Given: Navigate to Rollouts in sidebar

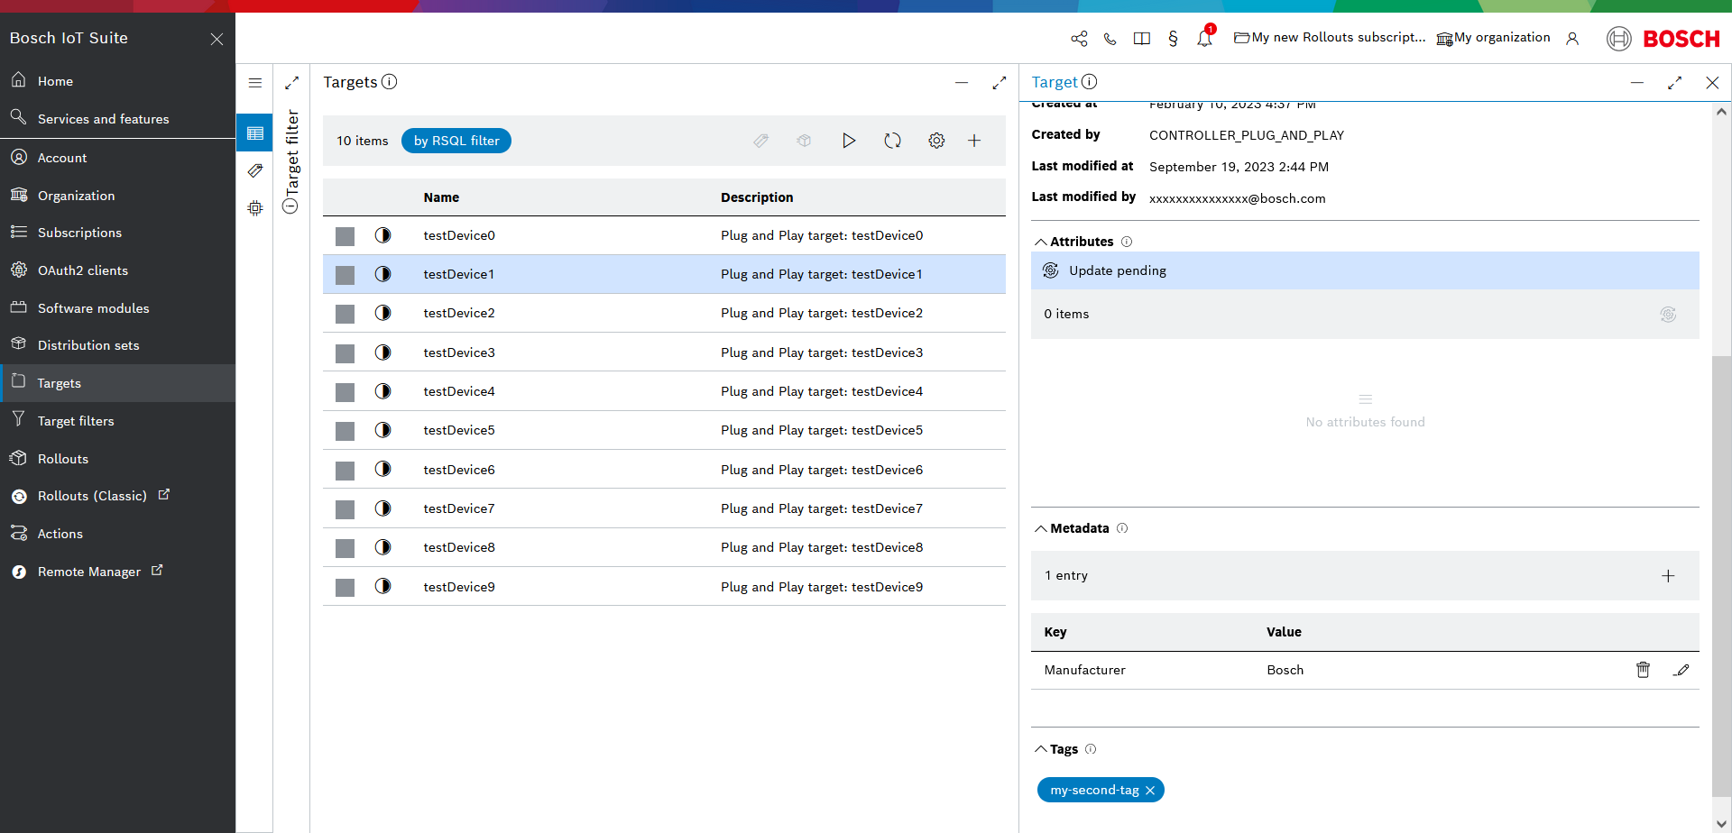Looking at the screenshot, I should pos(63,459).
